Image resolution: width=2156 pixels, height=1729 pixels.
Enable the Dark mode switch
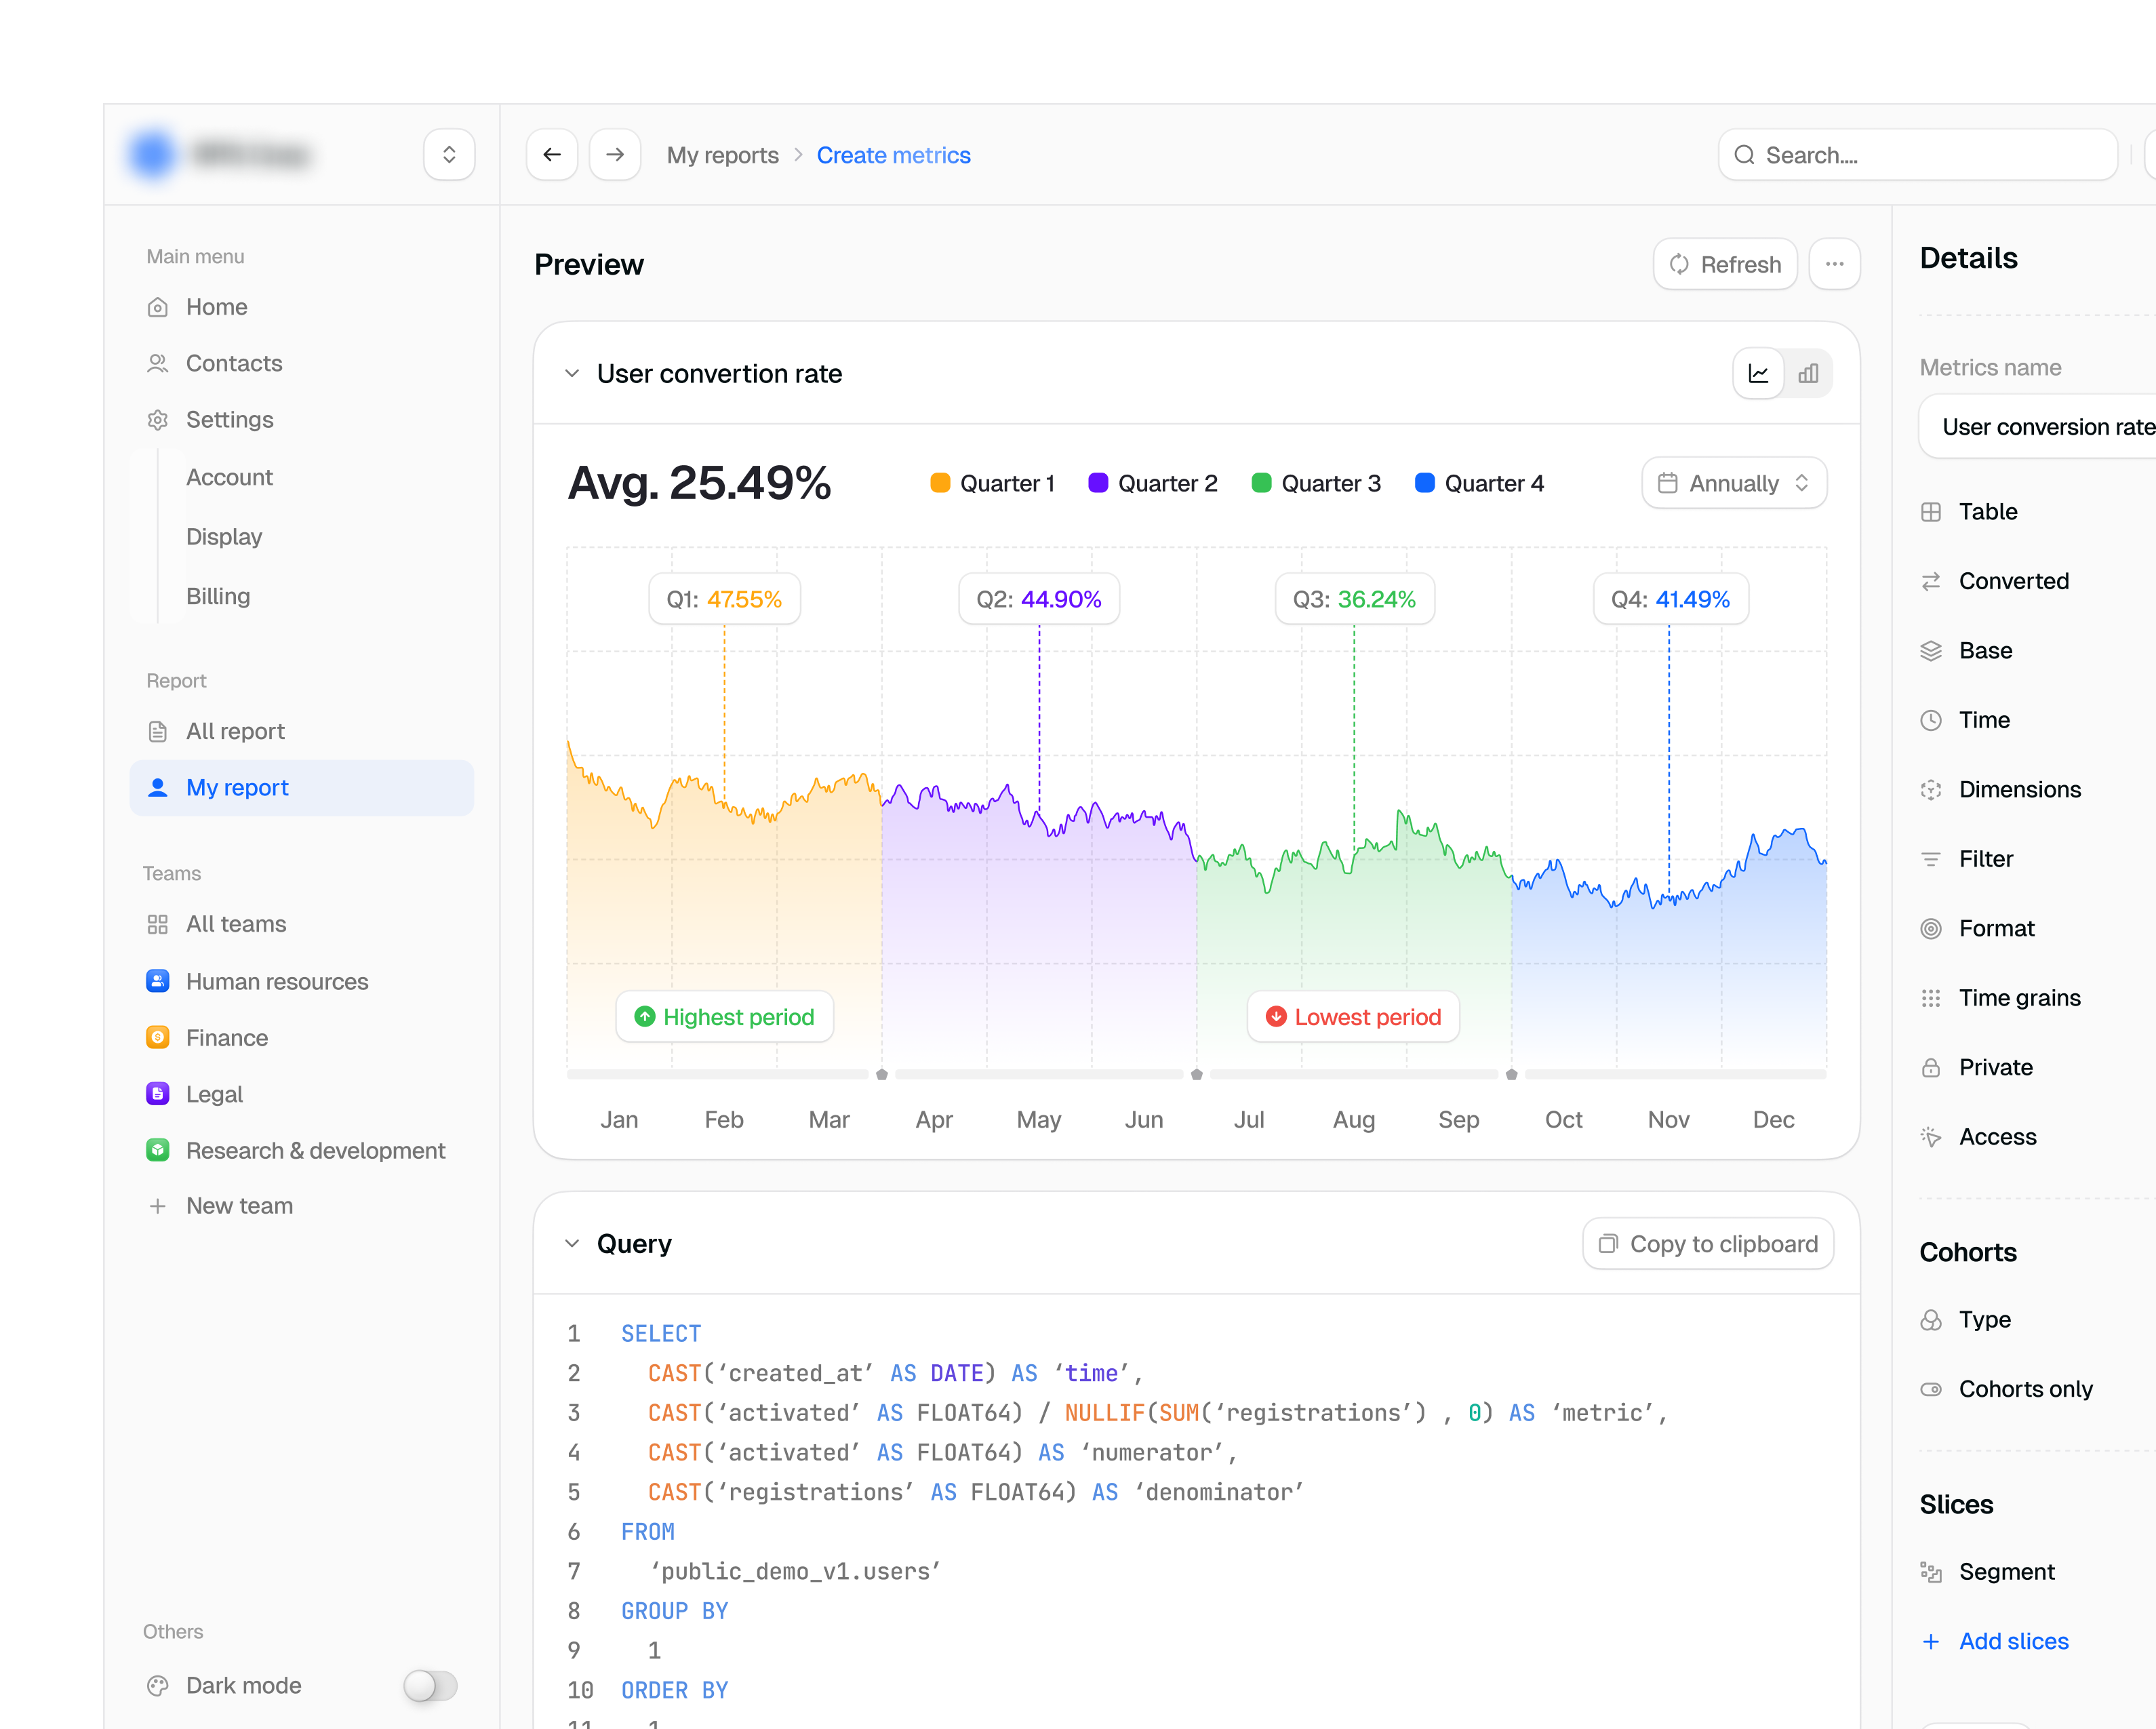tap(430, 1685)
